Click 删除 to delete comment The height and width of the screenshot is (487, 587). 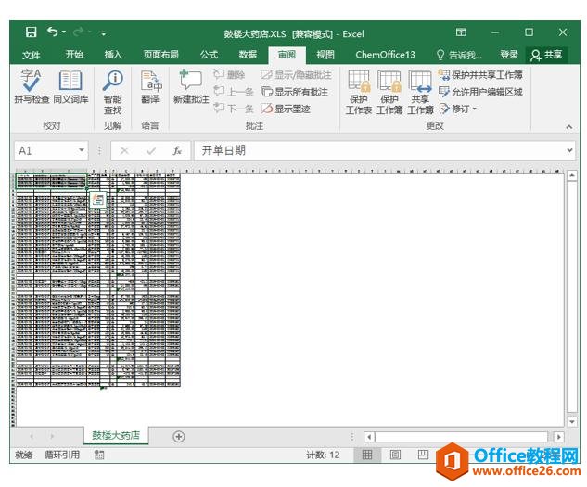click(229, 74)
